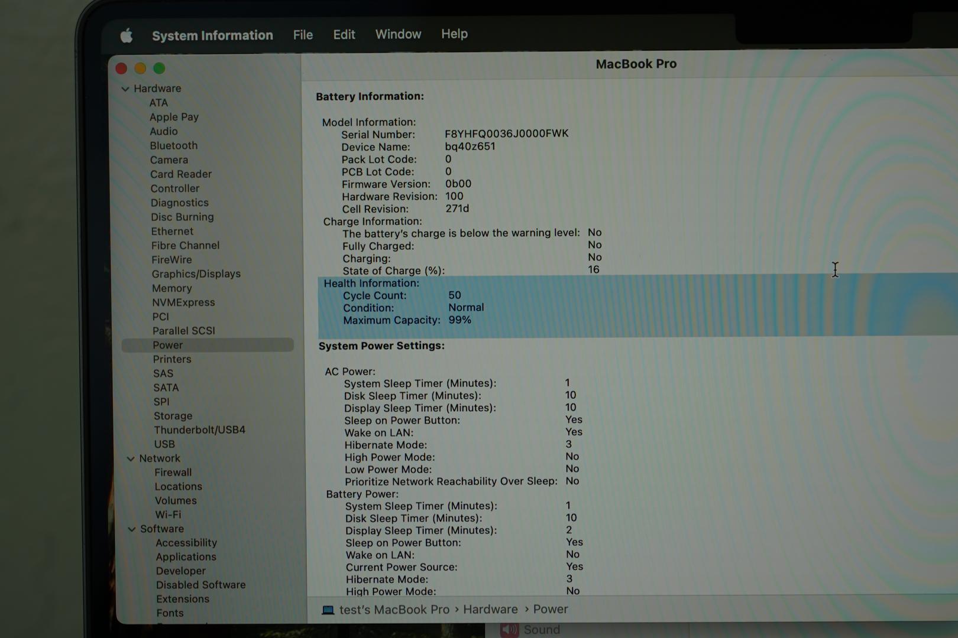The image size is (958, 638).
Task: Click the red close window button
Action: point(121,69)
